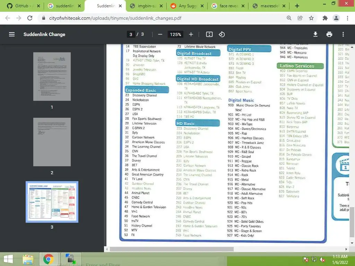Click the horizontal scrollbar left arrow
Viewport: 355px width, 266px height.
point(107,249)
